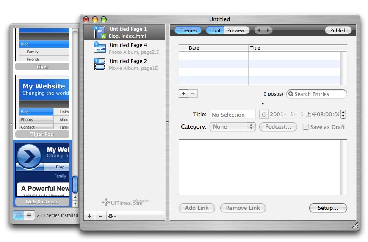Open the gear action menu in sidebar
The height and width of the screenshot is (242, 368).
[x=112, y=216]
